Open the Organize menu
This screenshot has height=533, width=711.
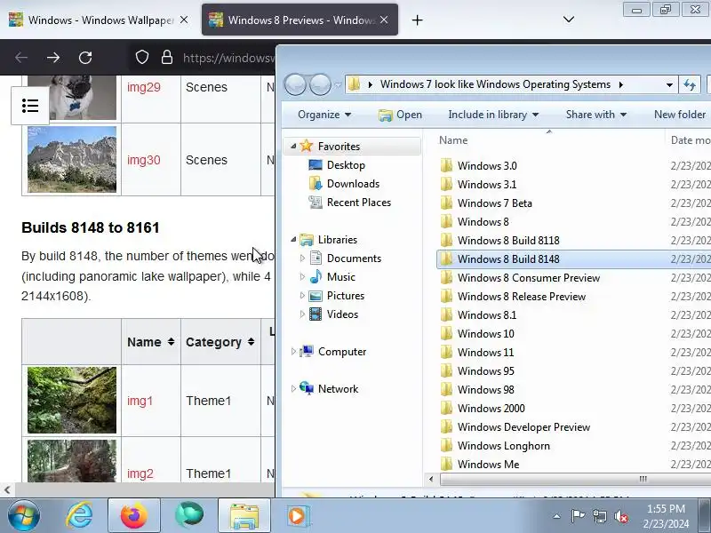324,115
